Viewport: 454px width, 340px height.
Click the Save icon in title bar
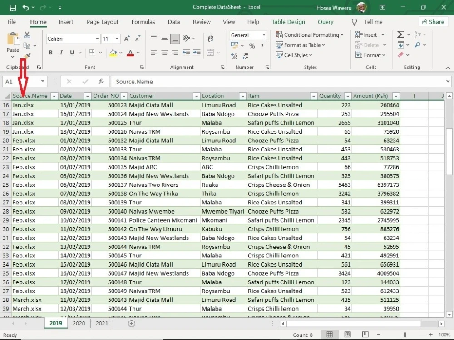(13, 8)
